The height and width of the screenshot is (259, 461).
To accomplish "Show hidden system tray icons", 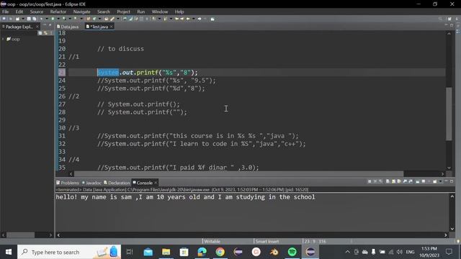I will click(347, 252).
